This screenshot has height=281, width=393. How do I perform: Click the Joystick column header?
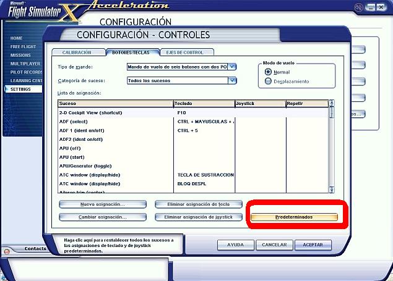[x=261, y=104]
